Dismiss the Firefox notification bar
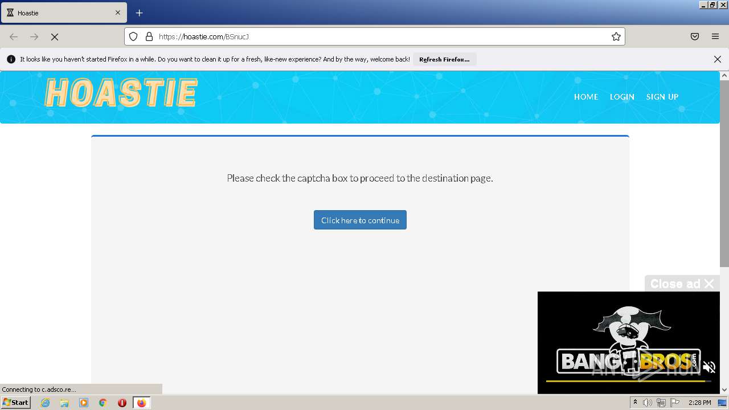The width and height of the screenshot is (729, 410). [718, 59]
